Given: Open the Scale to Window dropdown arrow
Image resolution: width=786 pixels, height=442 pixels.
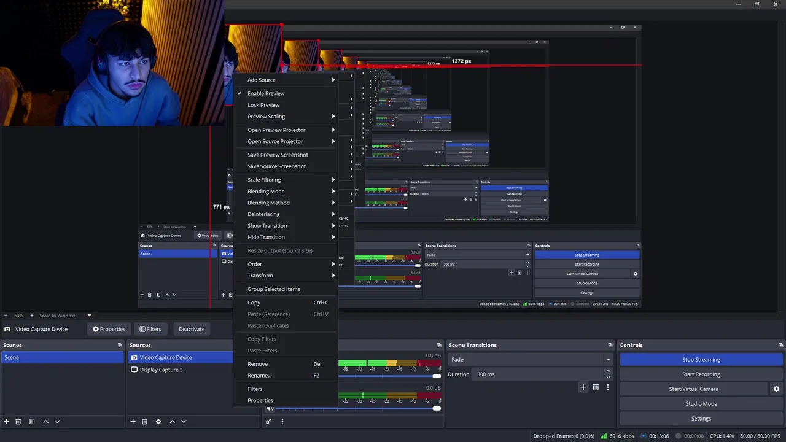Looking at the screenshot, I should pos(89,316).
